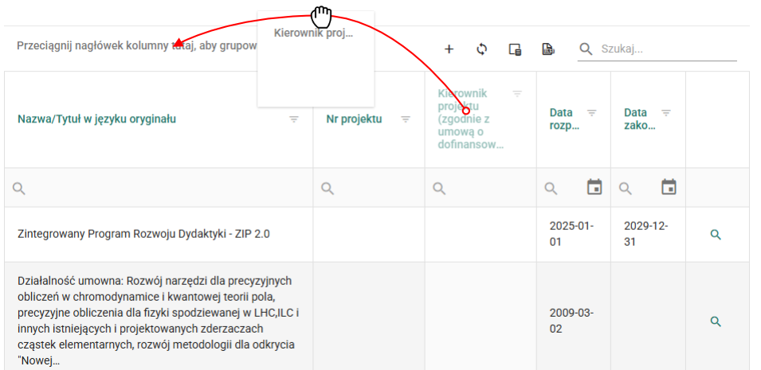Screen dimensions: 761x370
Task: Open the column chooser
Action: (515, 49)
